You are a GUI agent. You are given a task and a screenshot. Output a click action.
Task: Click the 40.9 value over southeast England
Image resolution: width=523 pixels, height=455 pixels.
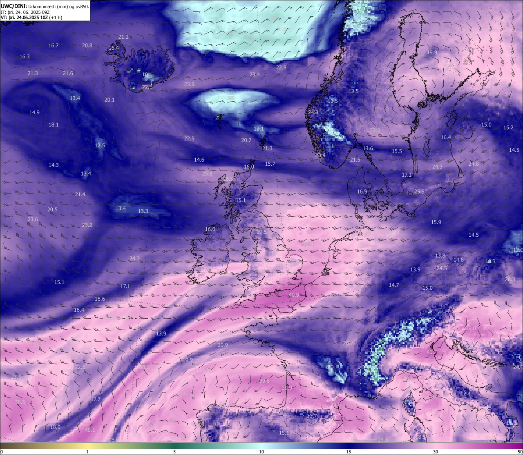(294, 295)
